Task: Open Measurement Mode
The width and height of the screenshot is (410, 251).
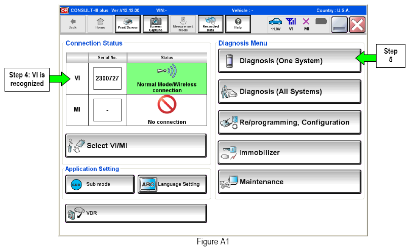Action: tap(183, 24)
